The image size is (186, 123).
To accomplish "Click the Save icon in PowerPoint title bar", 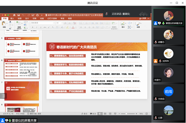I will tap(18, 15).
